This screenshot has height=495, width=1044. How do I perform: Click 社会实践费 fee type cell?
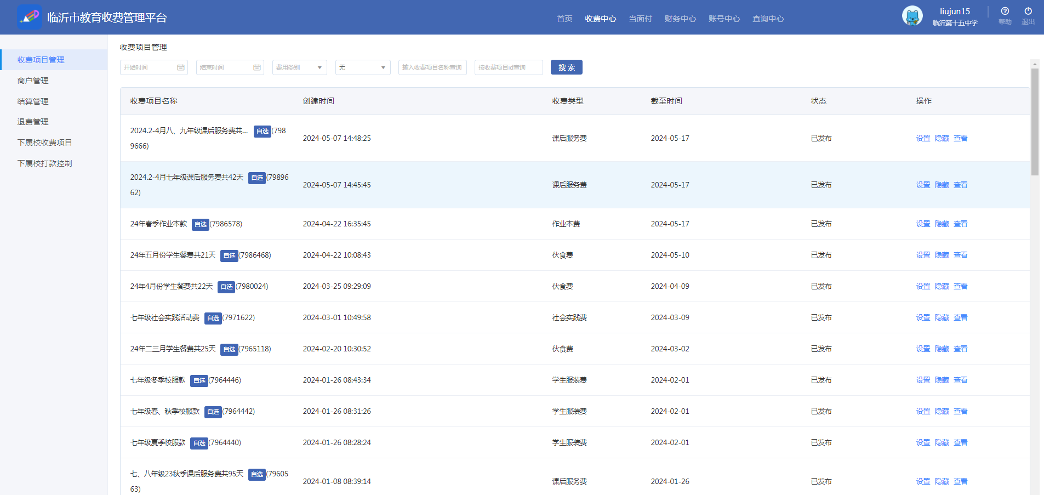tap(569, 317)
